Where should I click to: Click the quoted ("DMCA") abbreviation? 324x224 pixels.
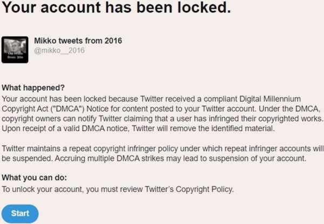pyautogui.click(x=67, y=109)
